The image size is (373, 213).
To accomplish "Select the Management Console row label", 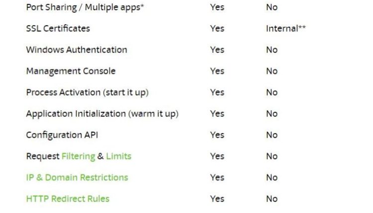I will (71, 71).
